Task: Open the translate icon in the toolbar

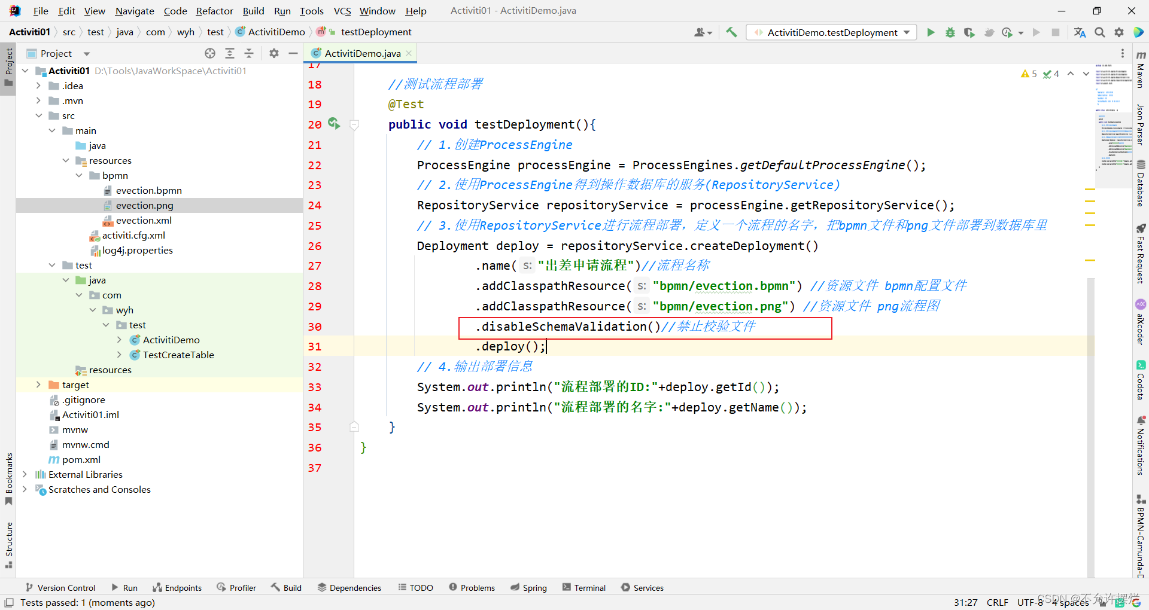Action: click(1080, 32)
